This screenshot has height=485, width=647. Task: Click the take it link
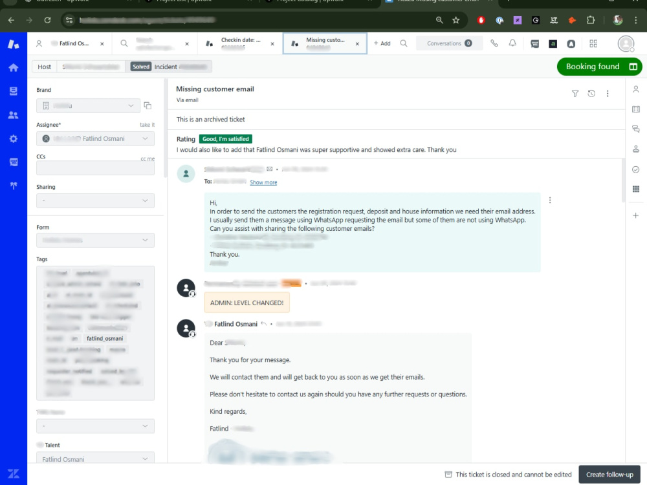pos(148,125)
